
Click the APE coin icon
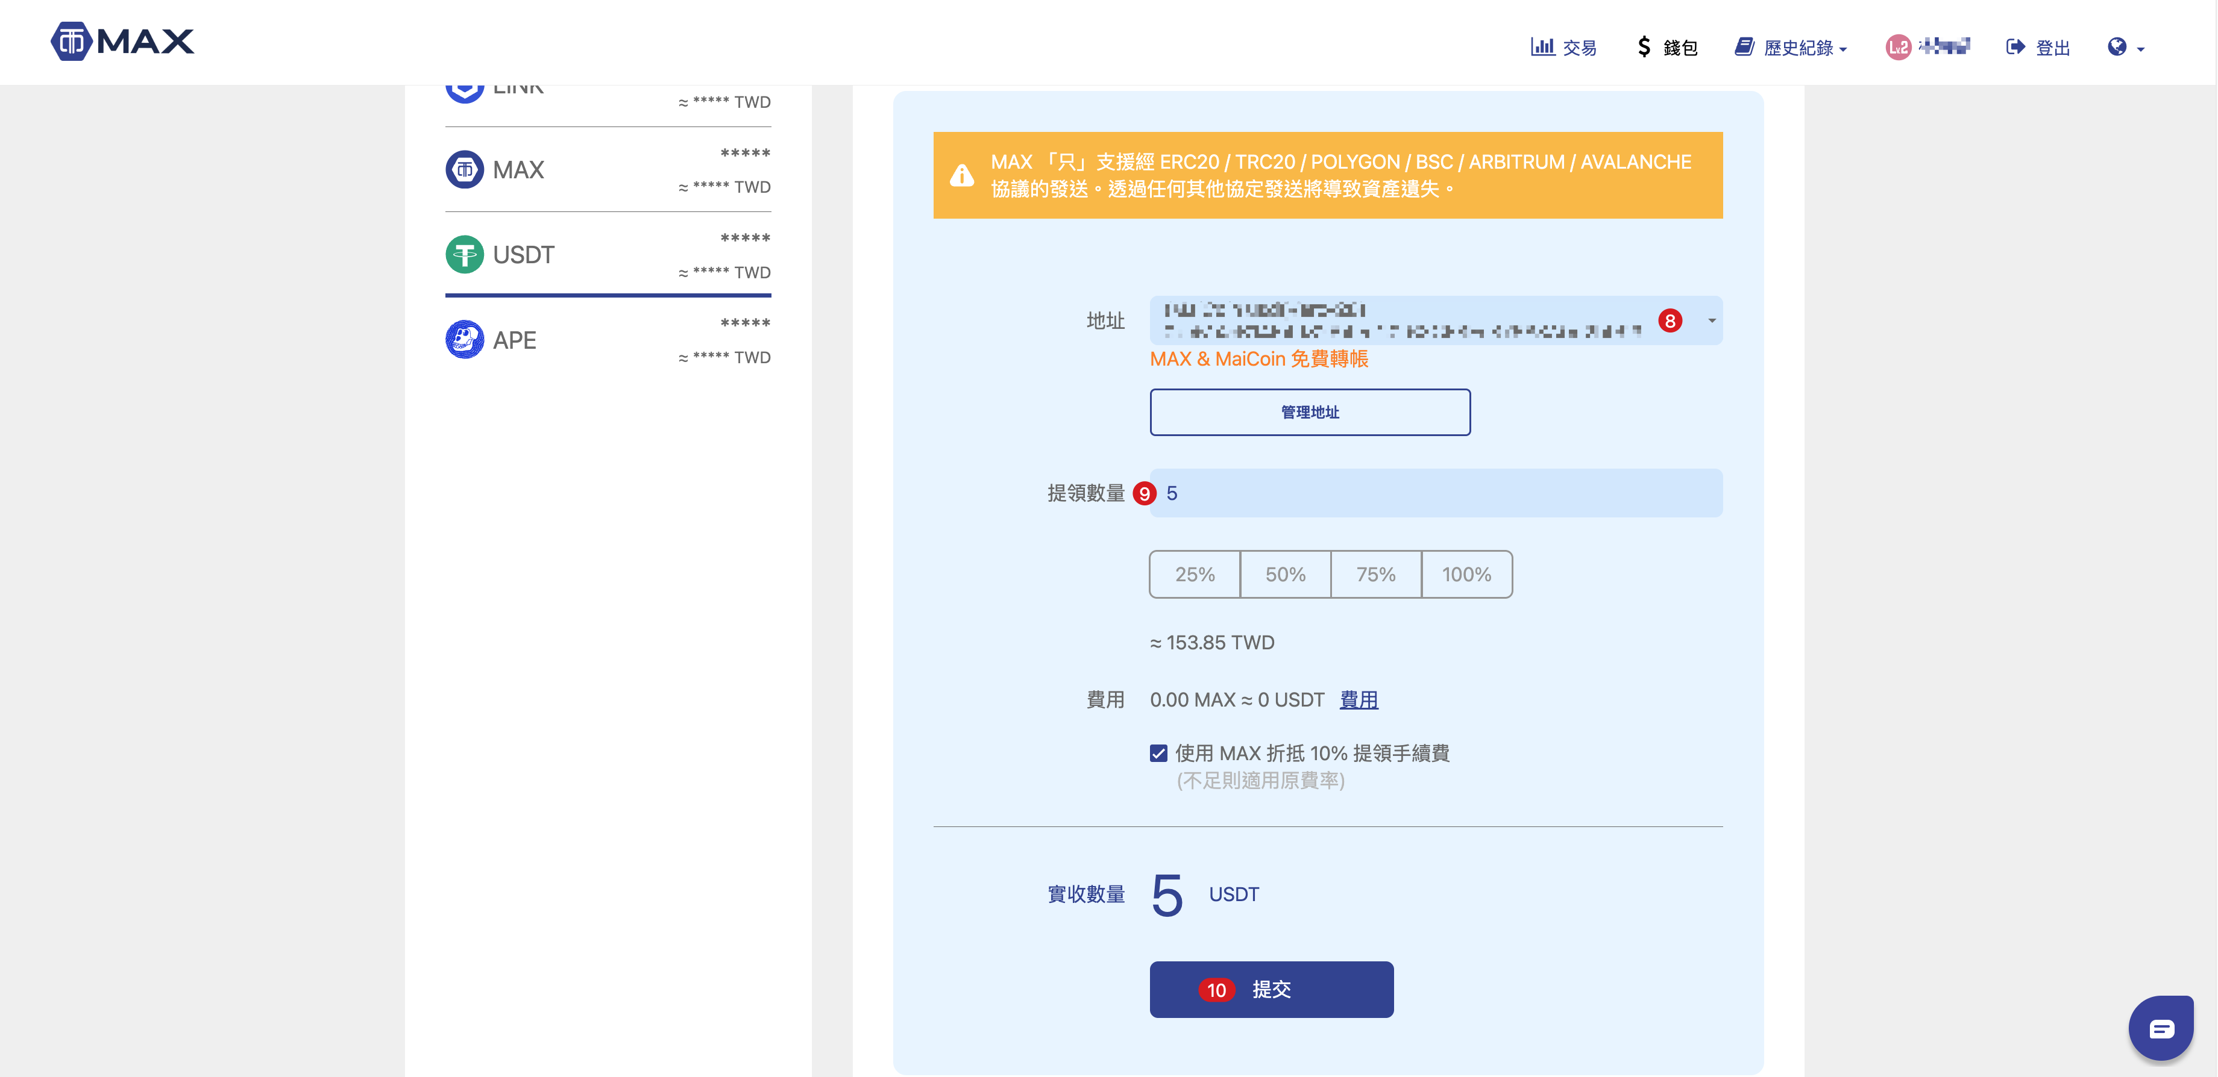465,340
